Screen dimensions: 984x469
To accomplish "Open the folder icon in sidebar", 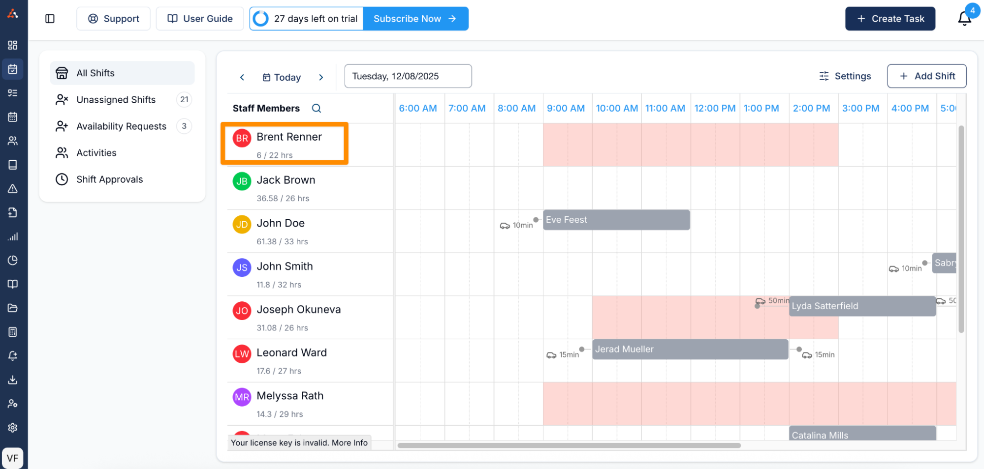I will [x=13, y=308].
